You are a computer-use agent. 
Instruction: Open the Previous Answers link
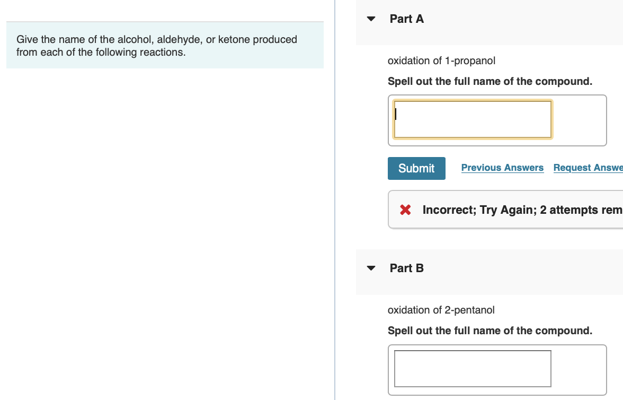point(502,168)
